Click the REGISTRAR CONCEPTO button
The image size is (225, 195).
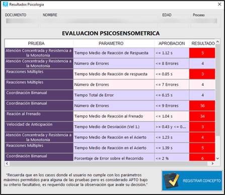192,180
